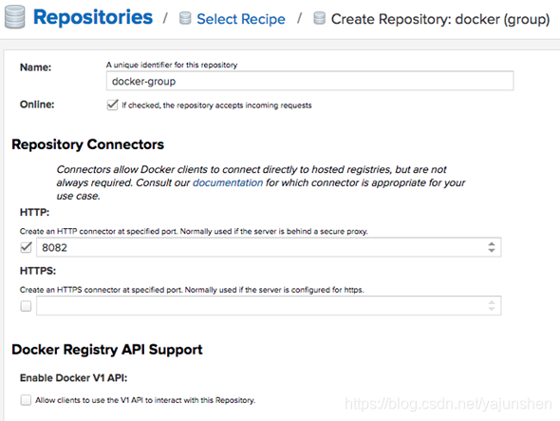Screen dimensions: 560x421
Task: Click 'Allow clients to use the V1 API' text
Action: (145, 400)
